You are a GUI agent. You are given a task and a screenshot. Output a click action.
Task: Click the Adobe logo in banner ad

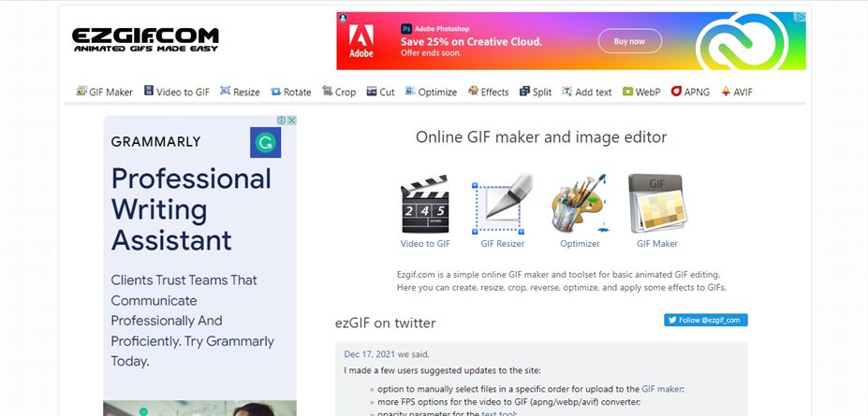[x=361, y=40]
